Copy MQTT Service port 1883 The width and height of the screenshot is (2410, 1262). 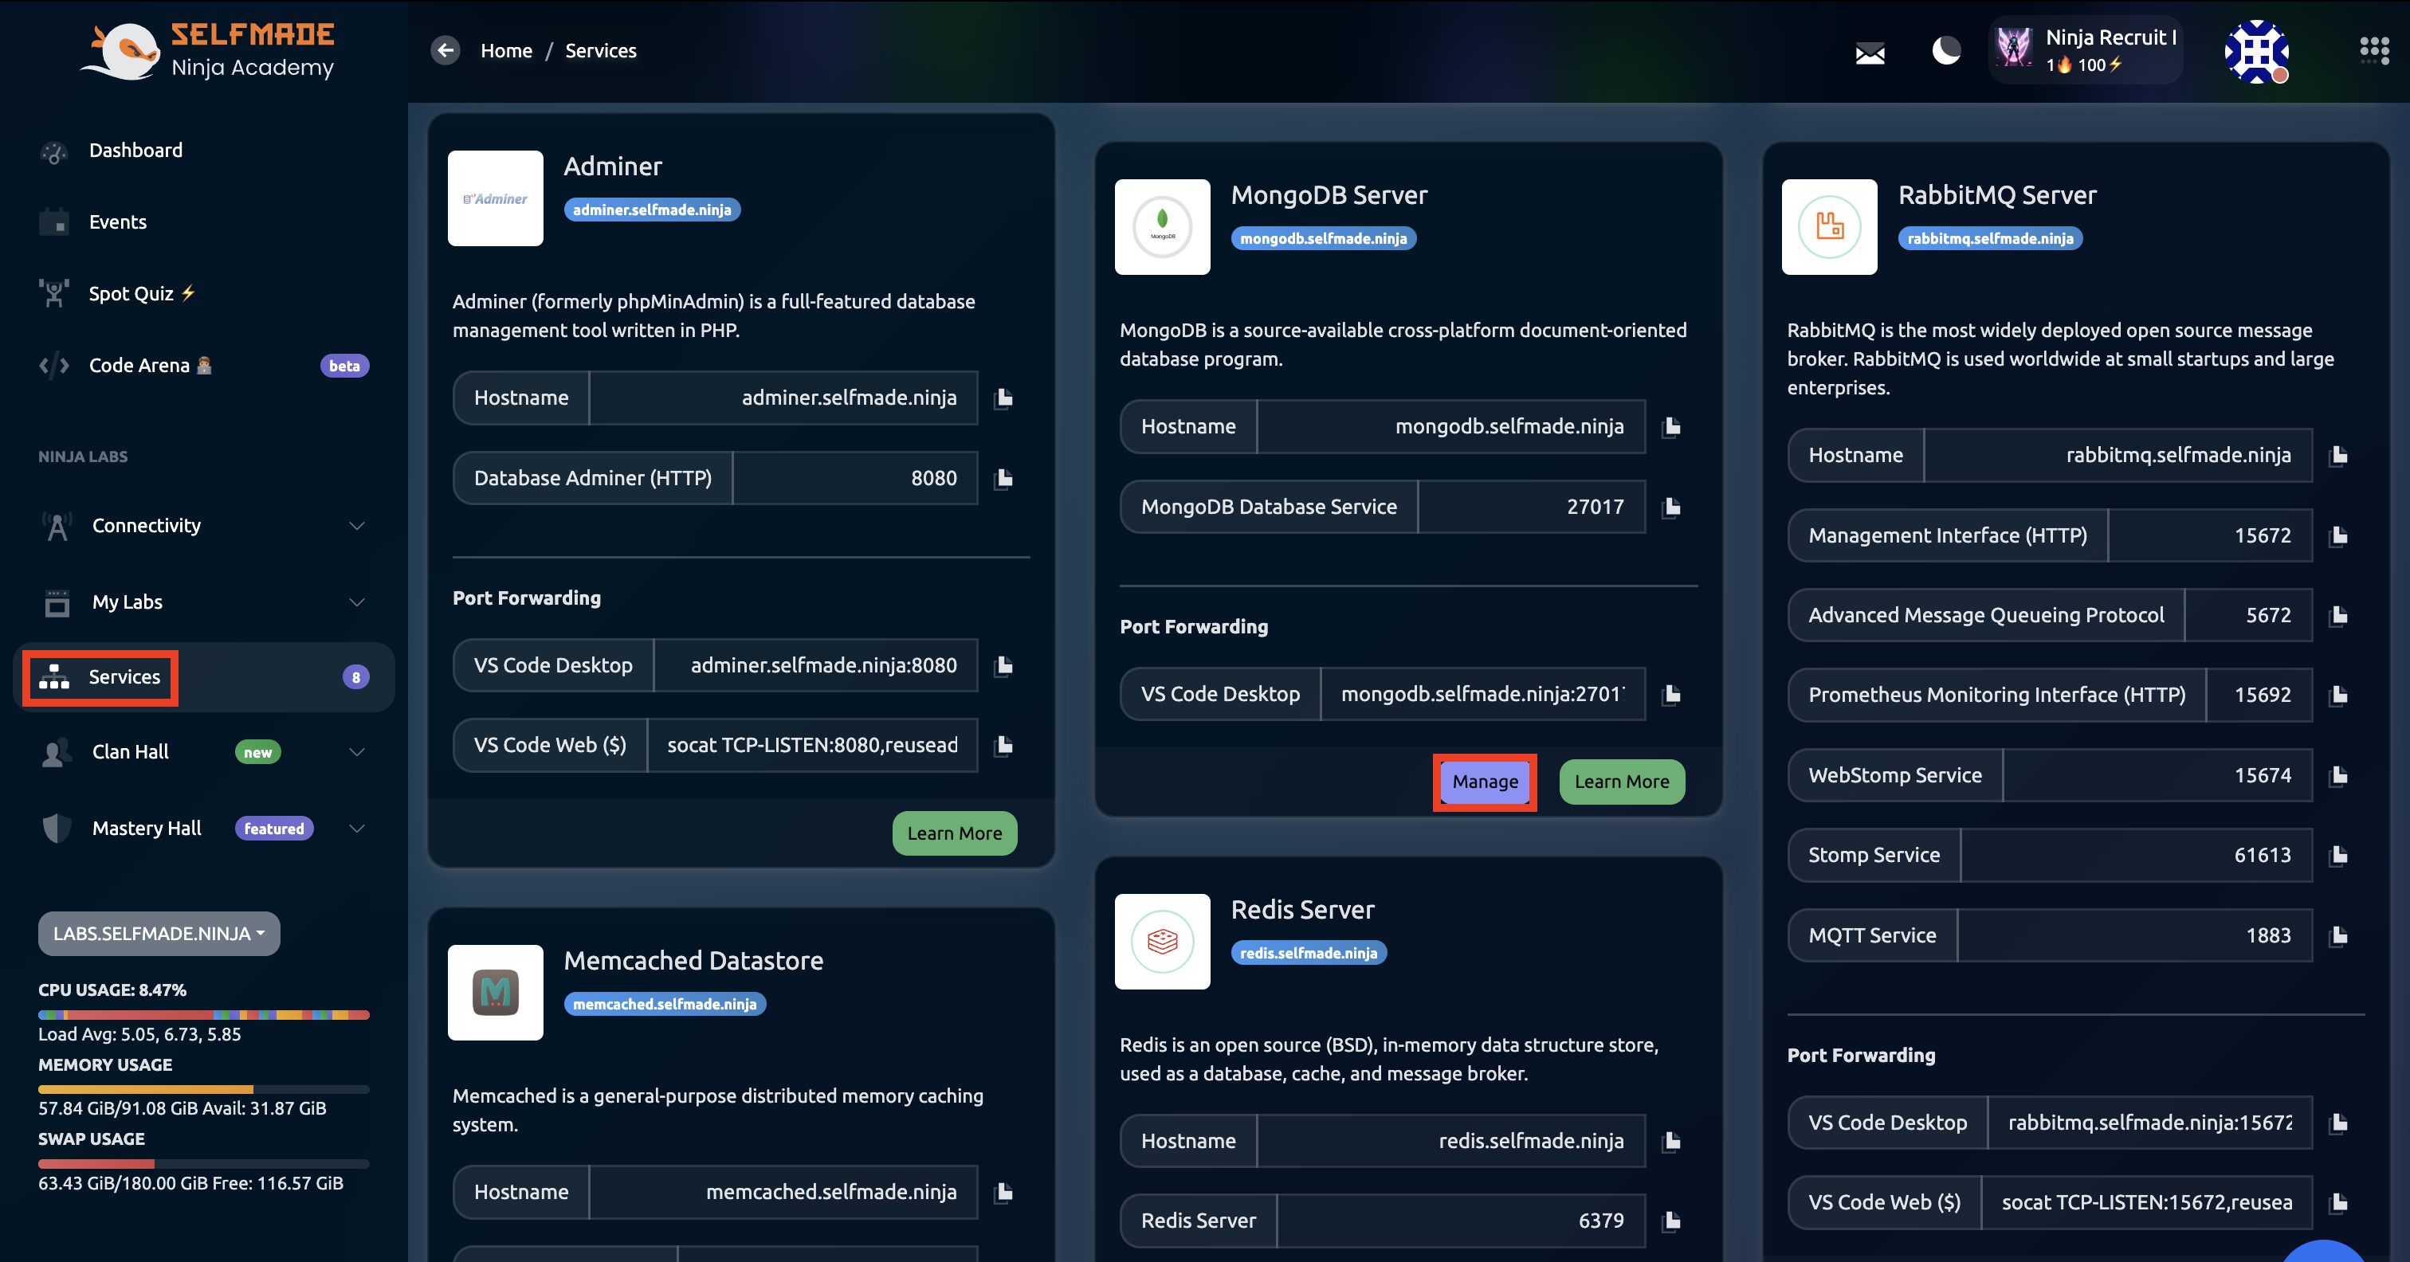pos(2339,935)
